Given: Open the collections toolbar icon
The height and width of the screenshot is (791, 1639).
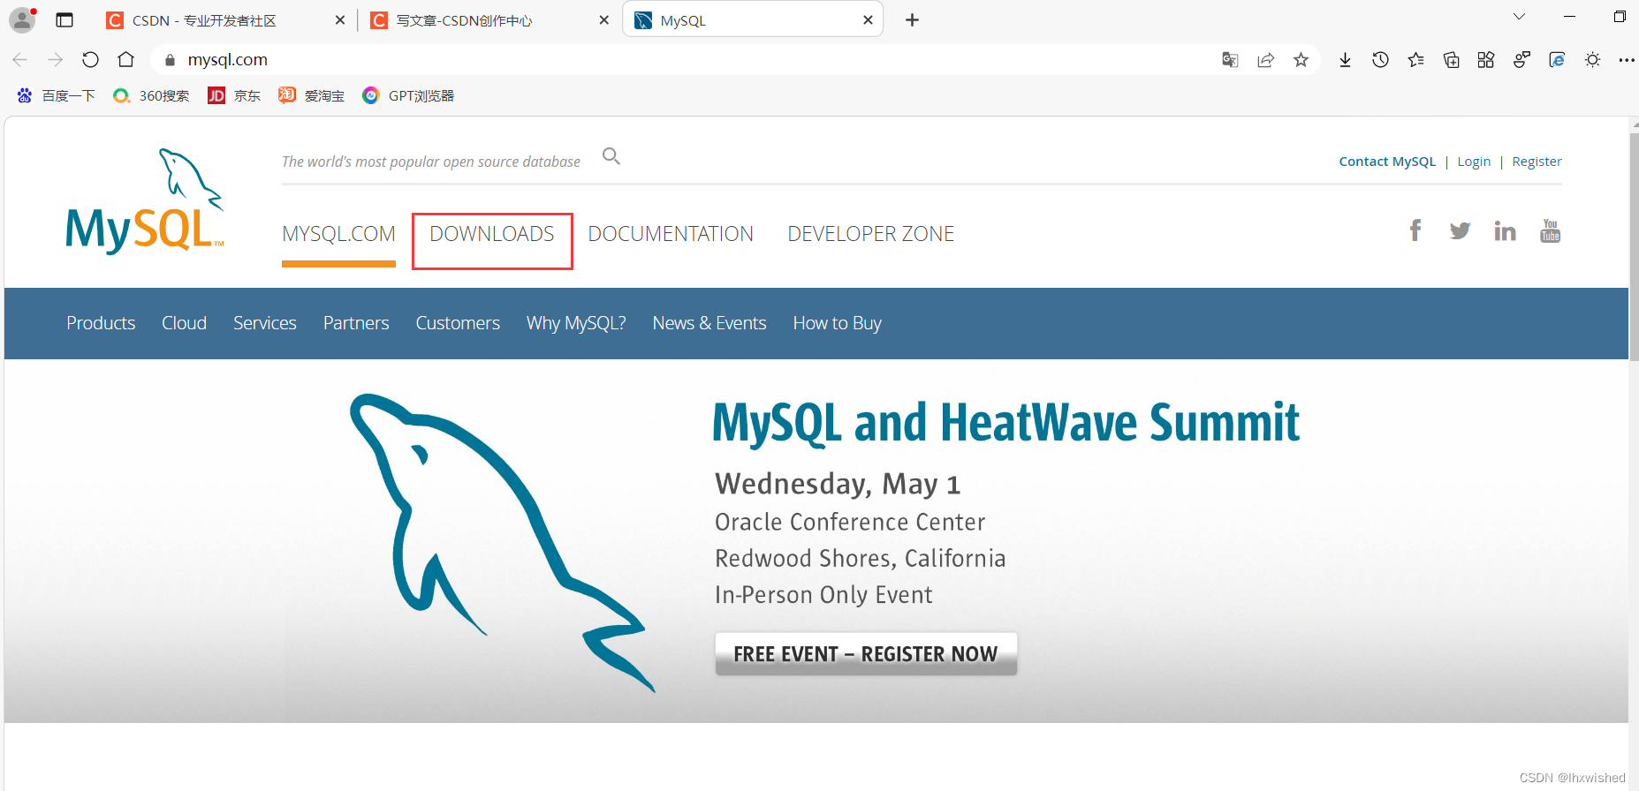Looking at the screenshot, I should pos(1451,59).
